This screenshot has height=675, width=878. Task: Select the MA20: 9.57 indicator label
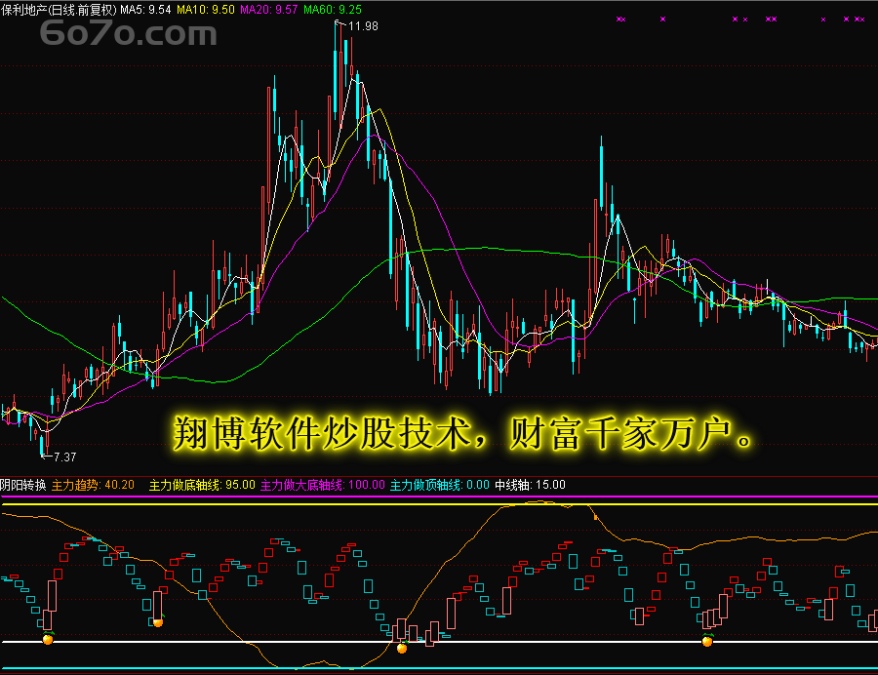coord(269,10)
